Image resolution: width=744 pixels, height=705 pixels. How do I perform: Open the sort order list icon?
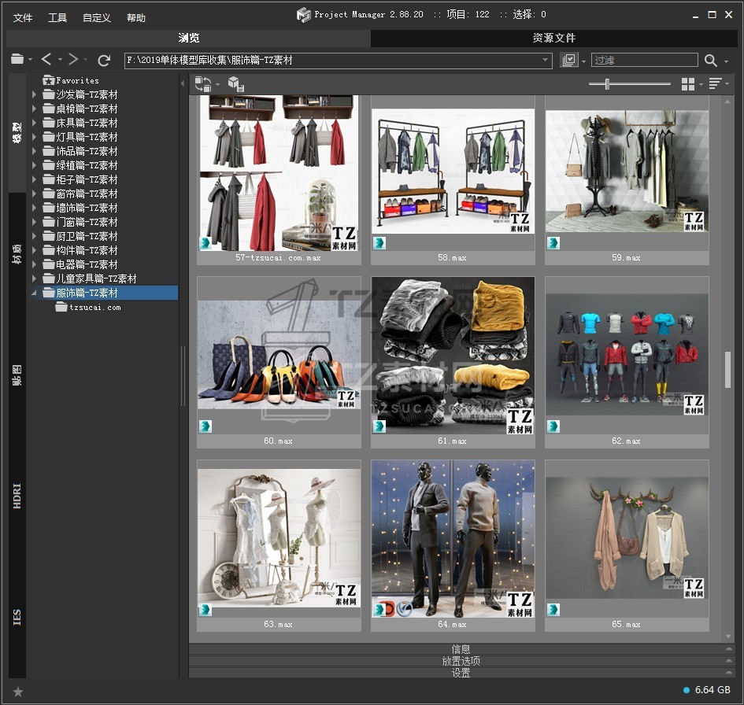[715, 84]
